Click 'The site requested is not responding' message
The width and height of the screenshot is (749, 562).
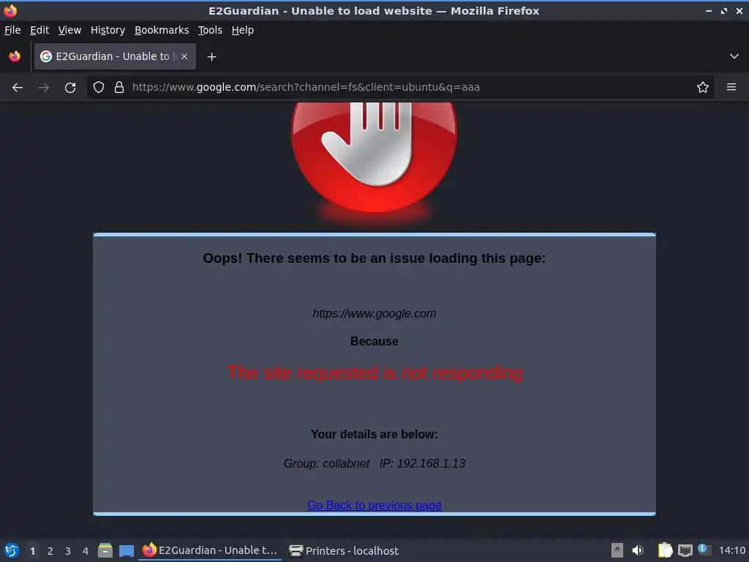[x=374, y=372]
